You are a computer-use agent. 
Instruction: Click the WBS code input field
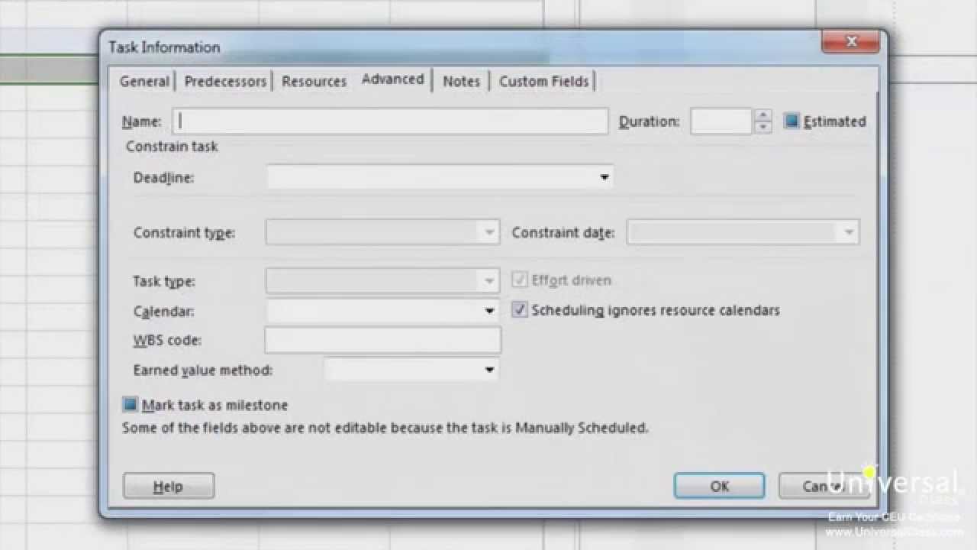tap(382, 341)
